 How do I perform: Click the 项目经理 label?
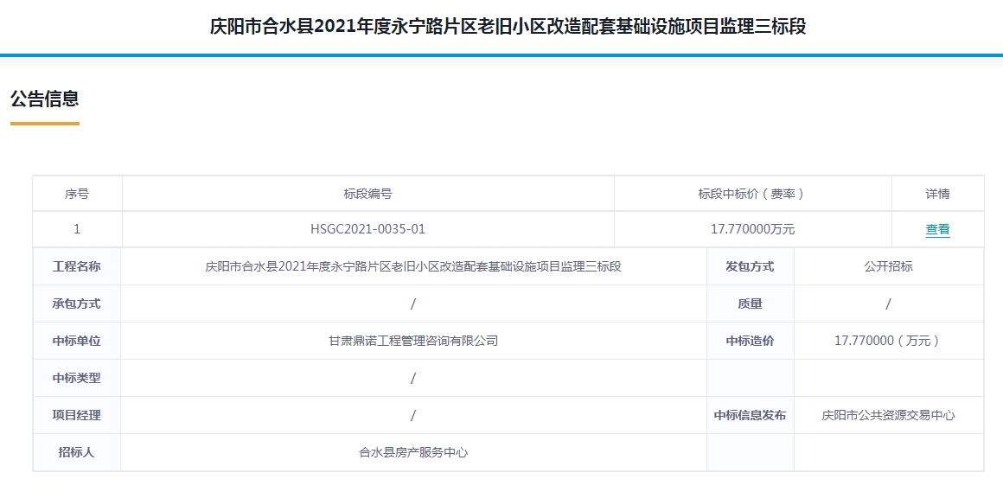coord(77,415)
